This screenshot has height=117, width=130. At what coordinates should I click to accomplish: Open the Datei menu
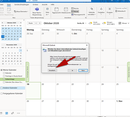click(x=2, y=5)
